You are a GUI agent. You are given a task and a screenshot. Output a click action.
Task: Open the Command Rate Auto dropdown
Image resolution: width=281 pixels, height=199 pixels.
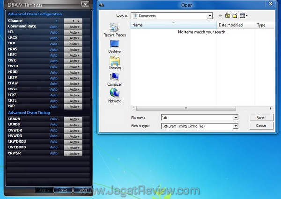(73, 27)
